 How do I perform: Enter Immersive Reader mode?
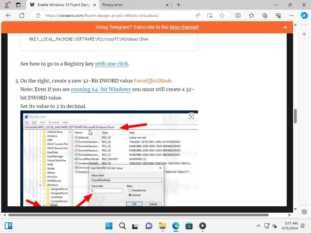(x=210, y=15)
